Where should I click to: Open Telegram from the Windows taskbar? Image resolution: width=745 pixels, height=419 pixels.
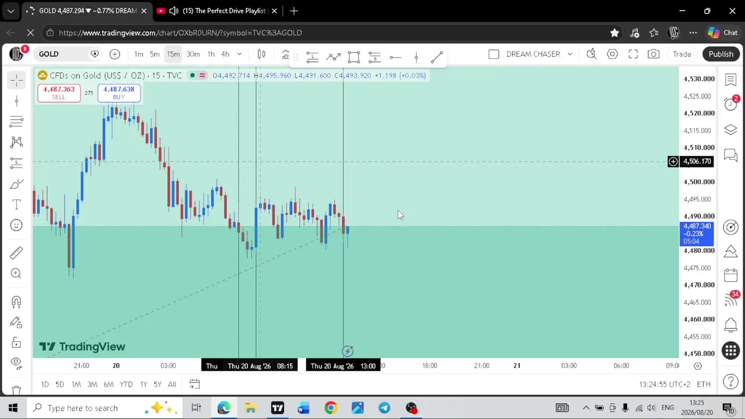[x=384, y=408]
